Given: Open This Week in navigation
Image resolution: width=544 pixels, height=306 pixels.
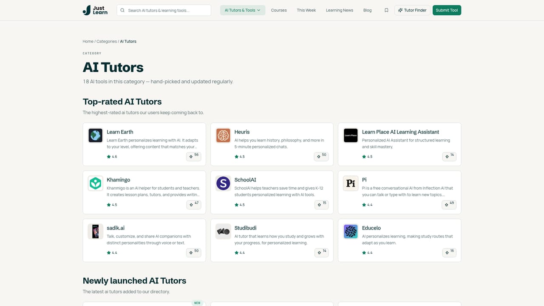Looking at the screenshot, I should point(306,10).
